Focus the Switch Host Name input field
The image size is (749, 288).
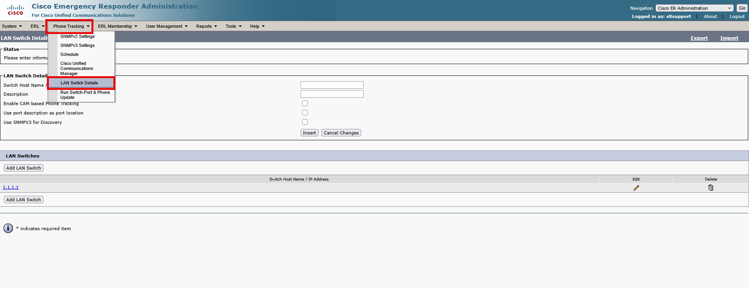pos(332,85)
